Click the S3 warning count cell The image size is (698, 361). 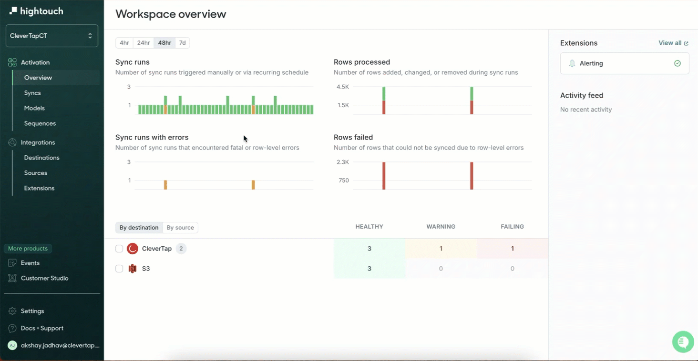point(441,269)
